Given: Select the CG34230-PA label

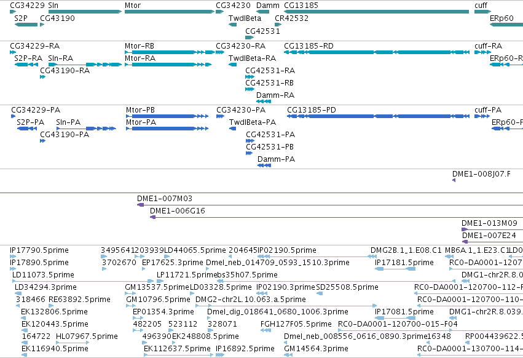Looking at the screenshot, I should 241,110.
